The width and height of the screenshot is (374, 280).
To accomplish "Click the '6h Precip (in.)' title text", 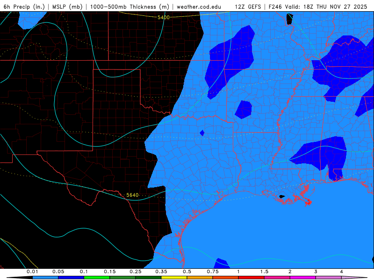I will 24,7.
